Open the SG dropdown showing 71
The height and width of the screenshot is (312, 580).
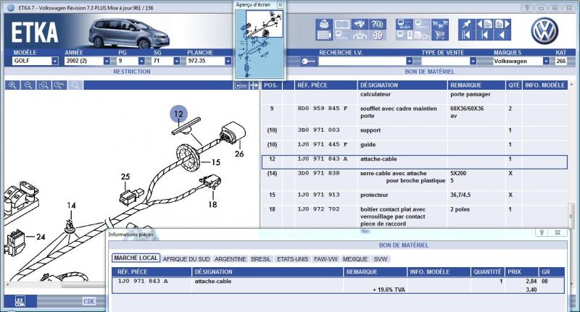coord(176,61)
